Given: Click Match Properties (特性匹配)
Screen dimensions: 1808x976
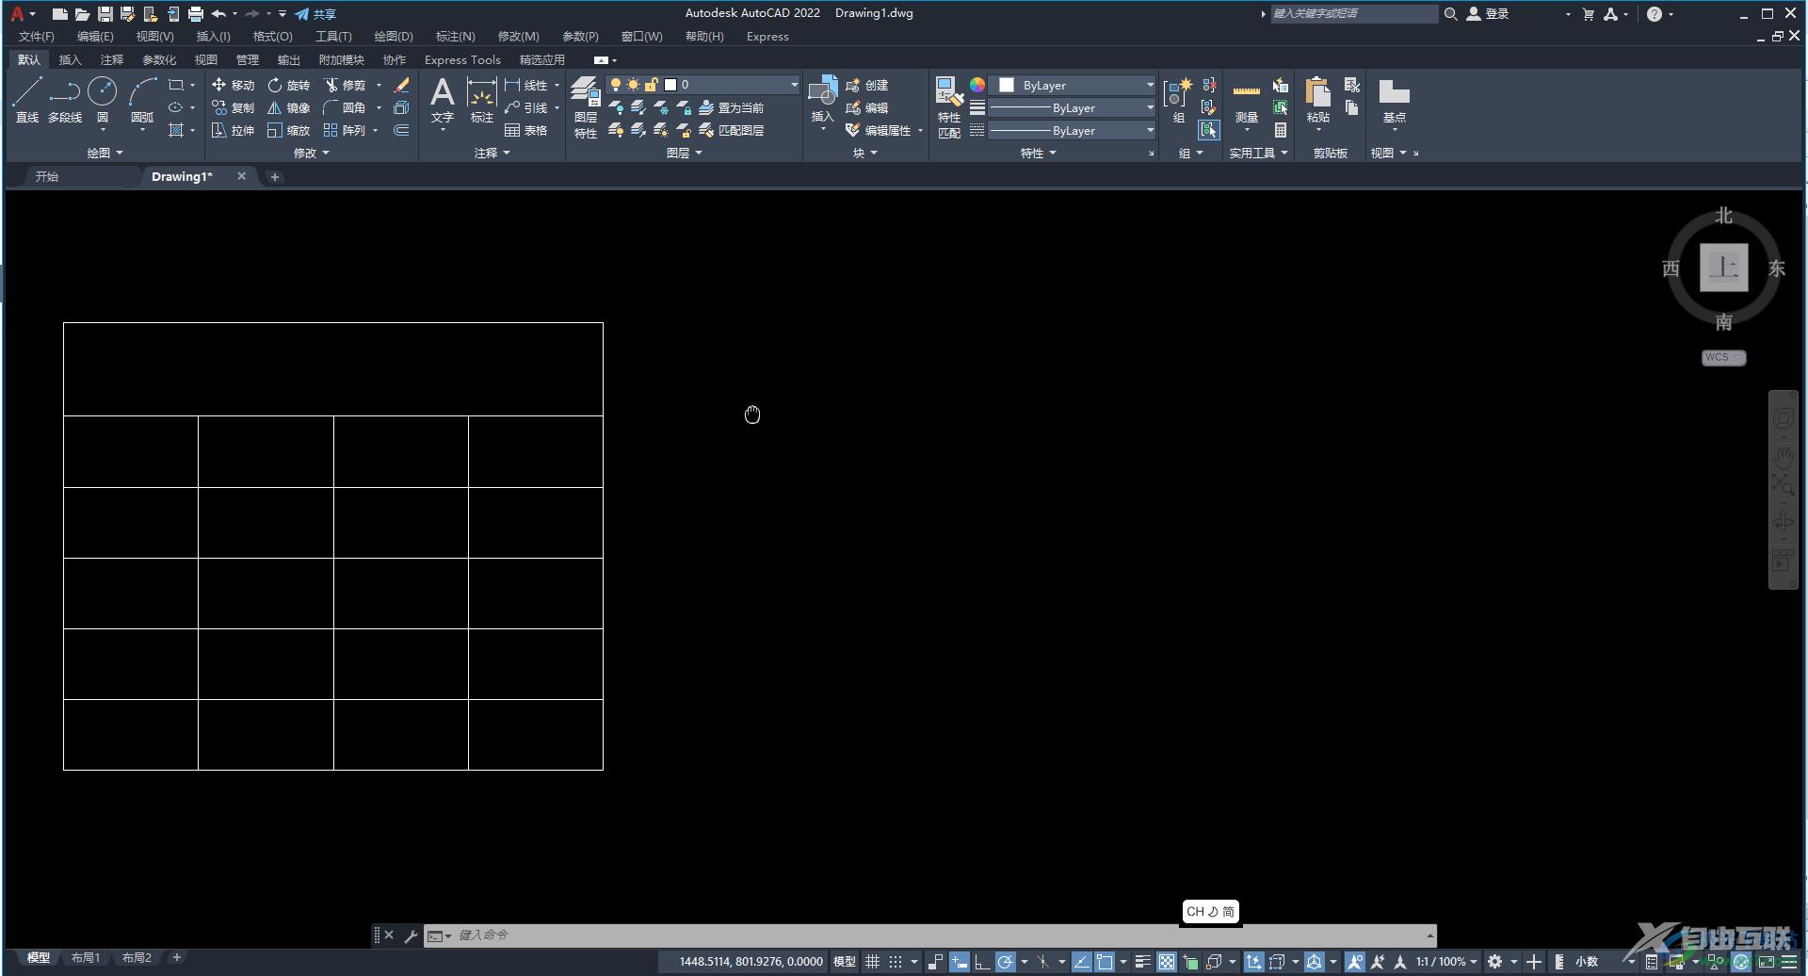Looking at the screenshot, I should click(x=949, y=107).
